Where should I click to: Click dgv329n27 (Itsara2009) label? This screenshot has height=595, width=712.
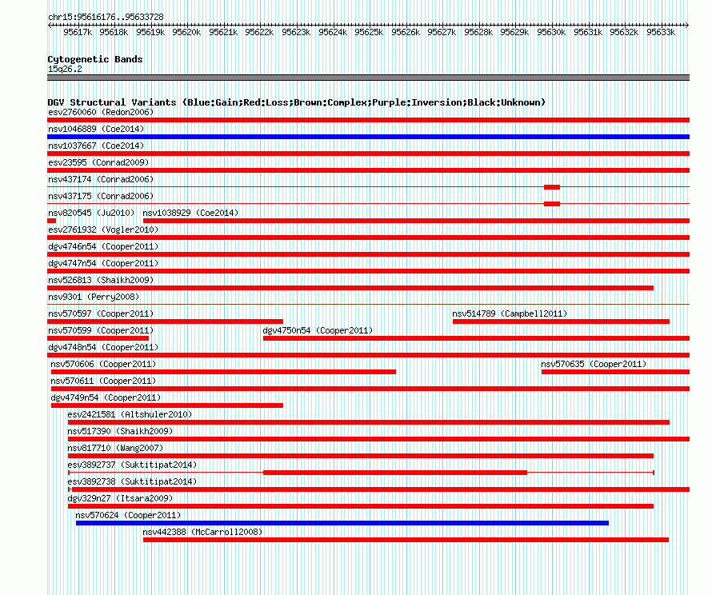[x=120, y=498]
